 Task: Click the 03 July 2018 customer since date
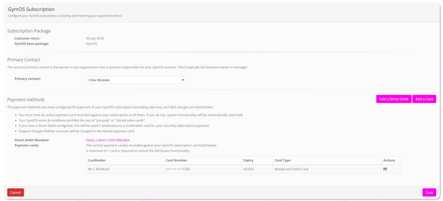coord(95,38)
